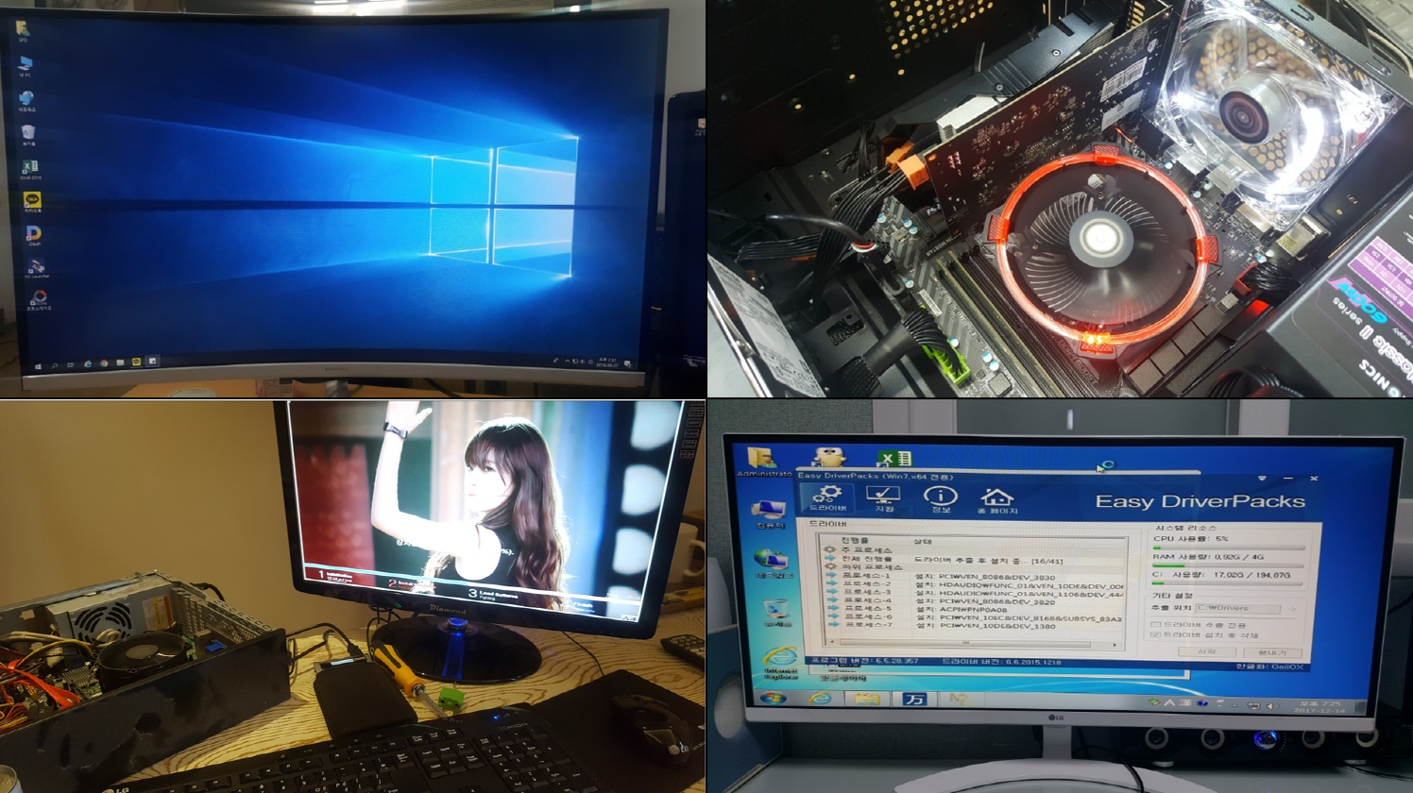Screen dimensions: 1413x793
Task: Open the Excel shortcut on Windows 7 desktop
Action: coord(894,460)
